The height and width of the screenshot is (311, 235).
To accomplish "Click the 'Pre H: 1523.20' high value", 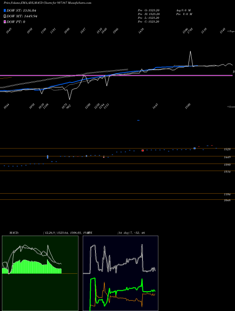I will click(149, 14).
